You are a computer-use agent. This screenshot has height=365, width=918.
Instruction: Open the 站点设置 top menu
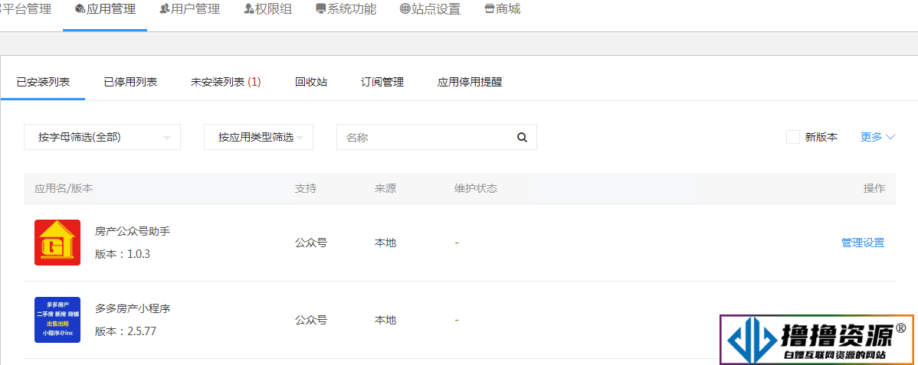pos(431,9)
